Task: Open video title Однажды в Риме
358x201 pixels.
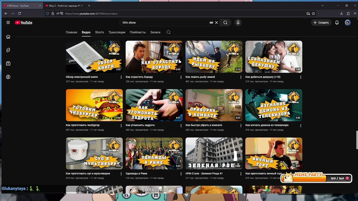Action: 136,173
